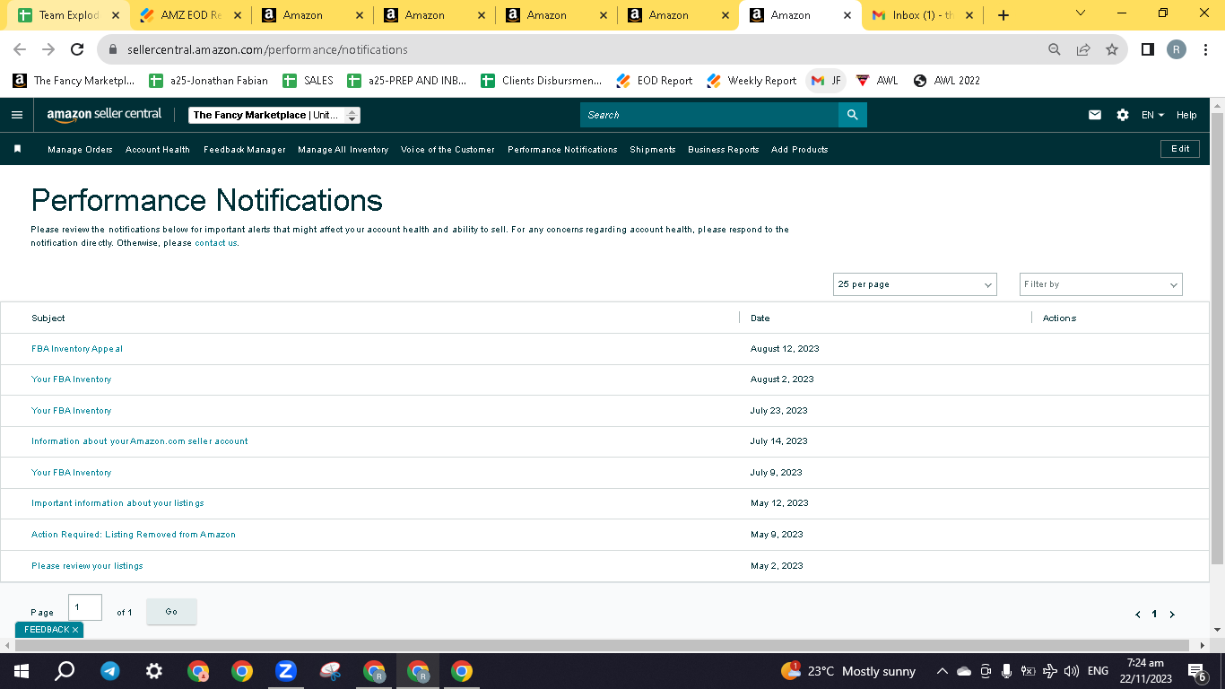Click the Go page button
Viewport: 1225px width, 689px height.
click(x=171, y=612)
